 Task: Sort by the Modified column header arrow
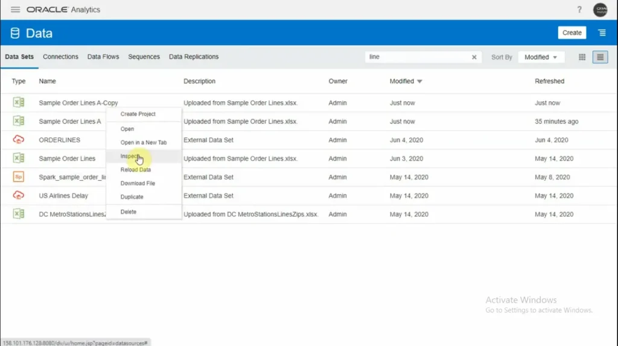(x=419, y=81)
